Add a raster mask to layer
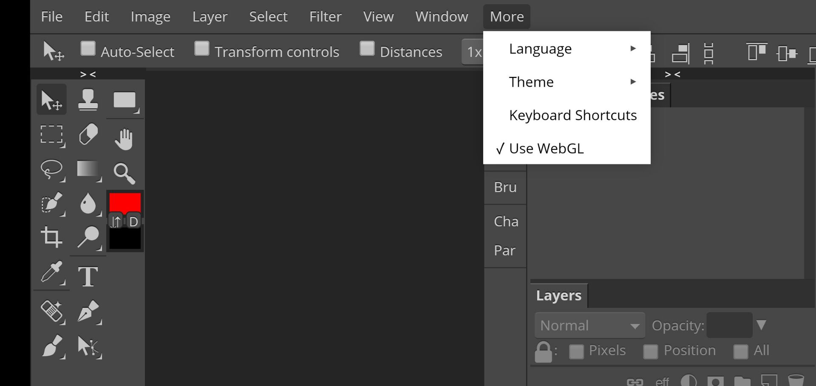This screenshot has width=816, height=386. tap(715, 380)
